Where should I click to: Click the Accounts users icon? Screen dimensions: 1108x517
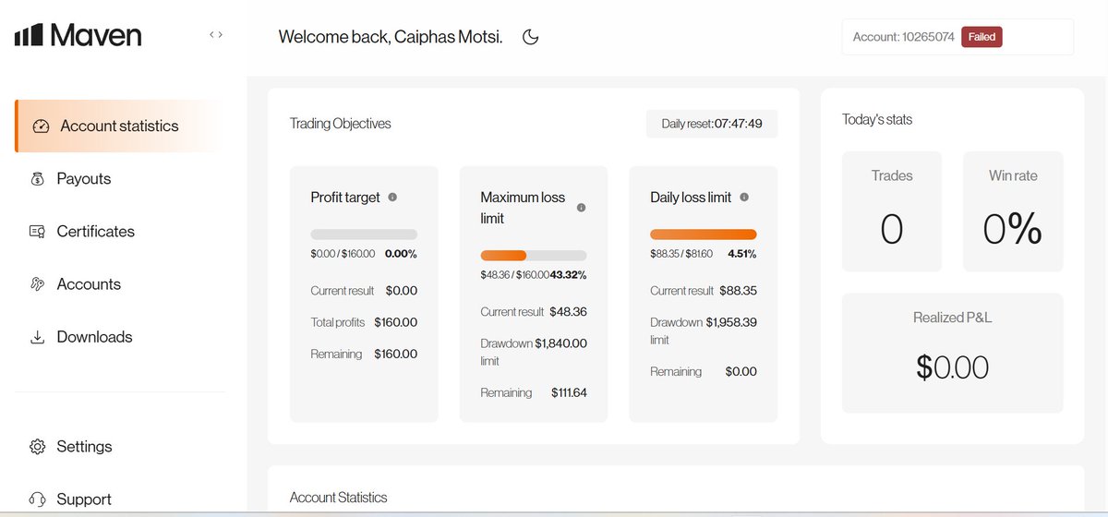pos(38,284)
